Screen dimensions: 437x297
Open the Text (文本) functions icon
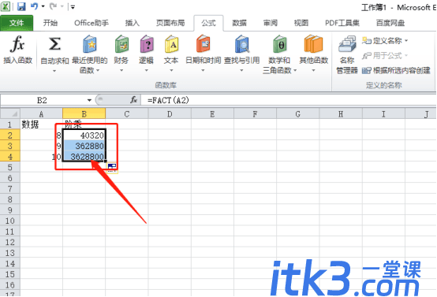click(171, 44)
